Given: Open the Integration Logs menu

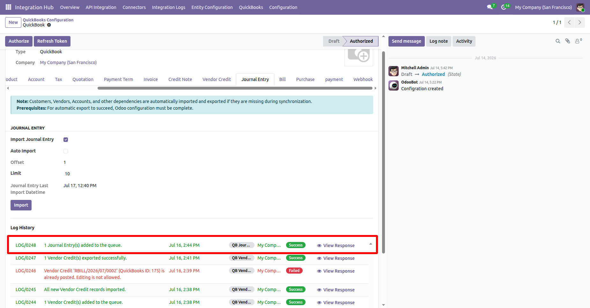Looking at the screenshot, I should (x=168, y=7).
